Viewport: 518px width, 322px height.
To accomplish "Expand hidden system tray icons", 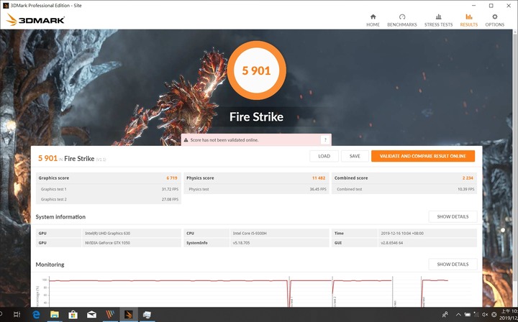I will 458,315.
